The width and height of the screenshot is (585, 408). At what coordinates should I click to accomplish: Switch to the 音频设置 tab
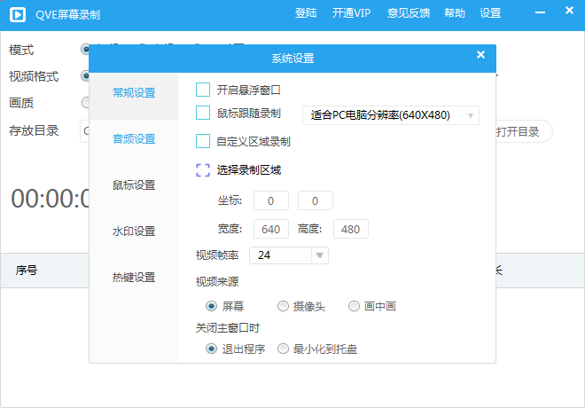pos(134,139)
